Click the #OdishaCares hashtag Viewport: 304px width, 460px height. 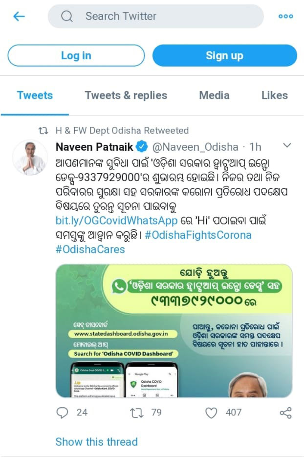click(x=90, y=250)
